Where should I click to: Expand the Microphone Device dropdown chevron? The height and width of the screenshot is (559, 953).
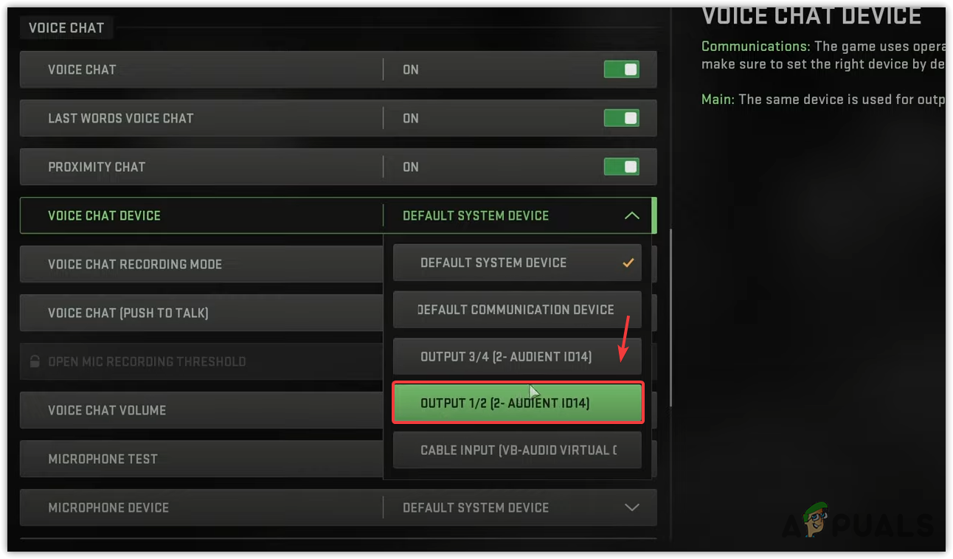point(631,507)
